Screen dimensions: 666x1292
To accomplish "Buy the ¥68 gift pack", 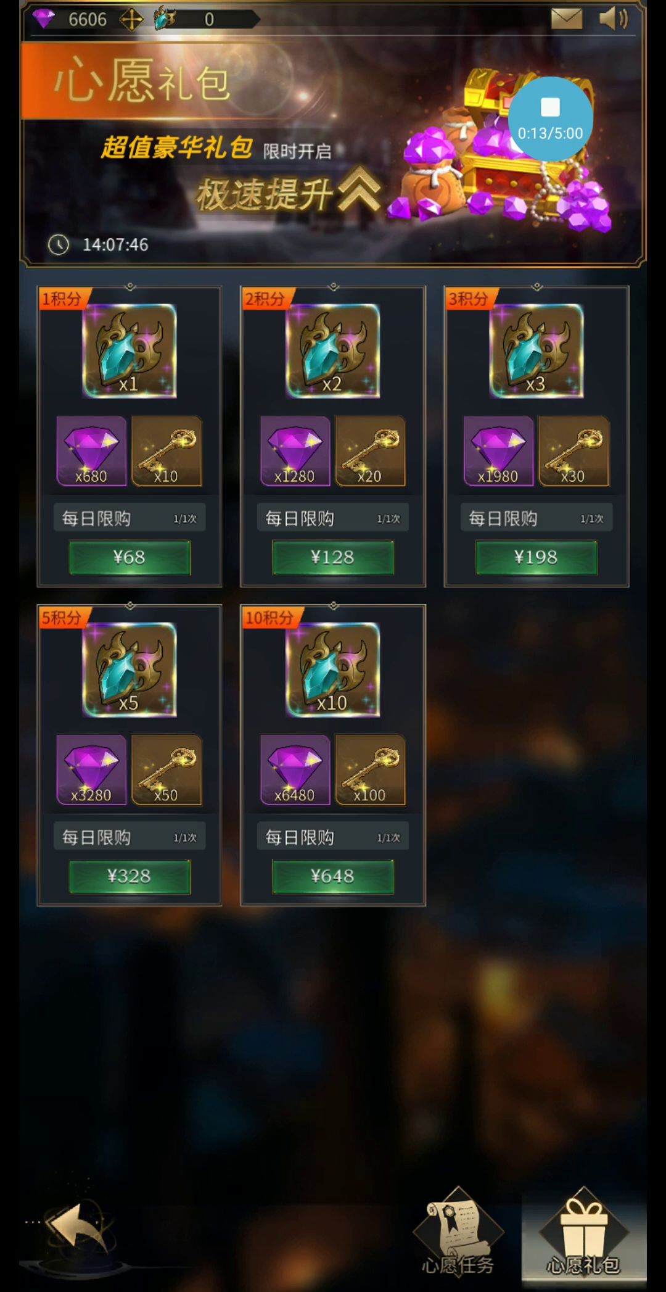I will (129, 557).
